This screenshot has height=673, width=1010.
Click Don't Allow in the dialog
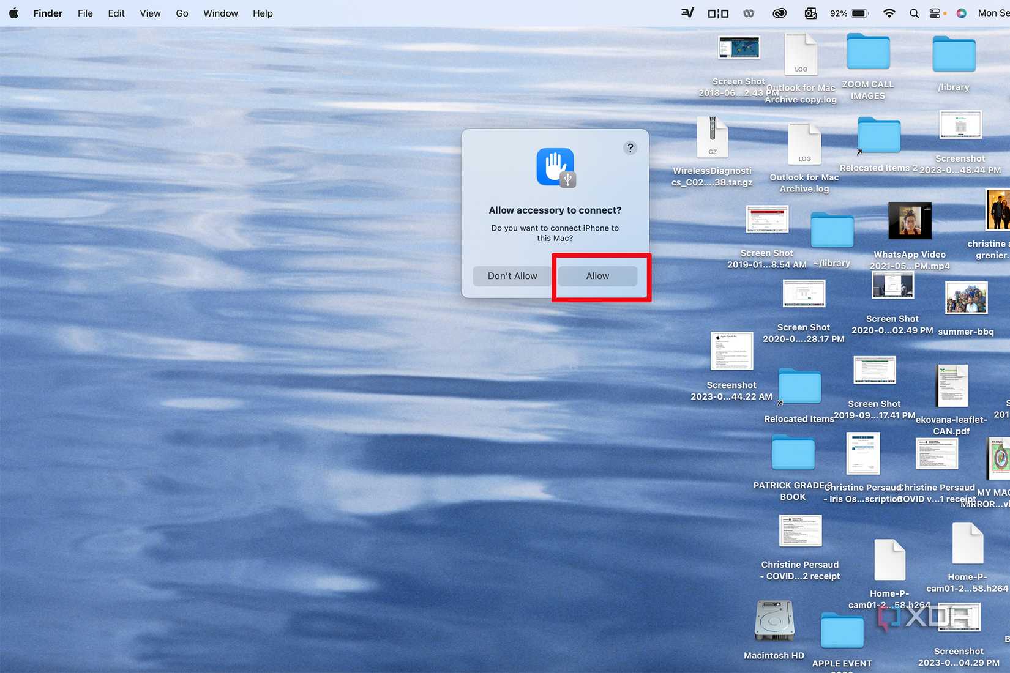click(512, 276)
